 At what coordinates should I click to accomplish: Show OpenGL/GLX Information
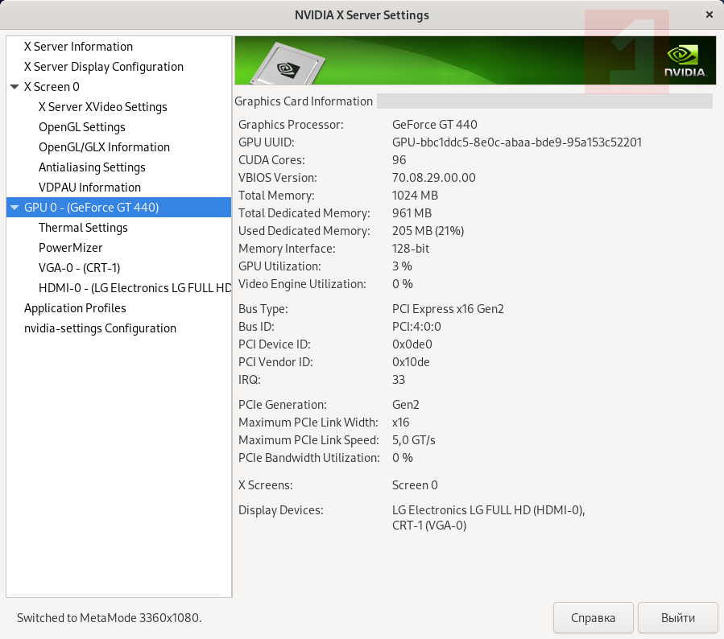click(x=104, y=147)
